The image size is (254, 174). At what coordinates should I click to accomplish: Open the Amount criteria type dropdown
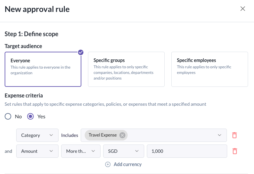click(x=37, y=151)
